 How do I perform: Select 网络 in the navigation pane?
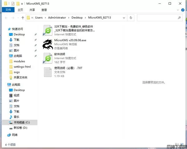coord(15,135)
